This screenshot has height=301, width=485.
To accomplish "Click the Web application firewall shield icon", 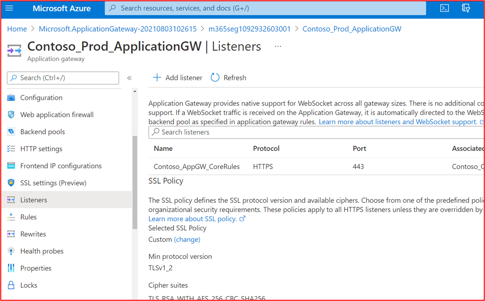I will coord(11,115).
